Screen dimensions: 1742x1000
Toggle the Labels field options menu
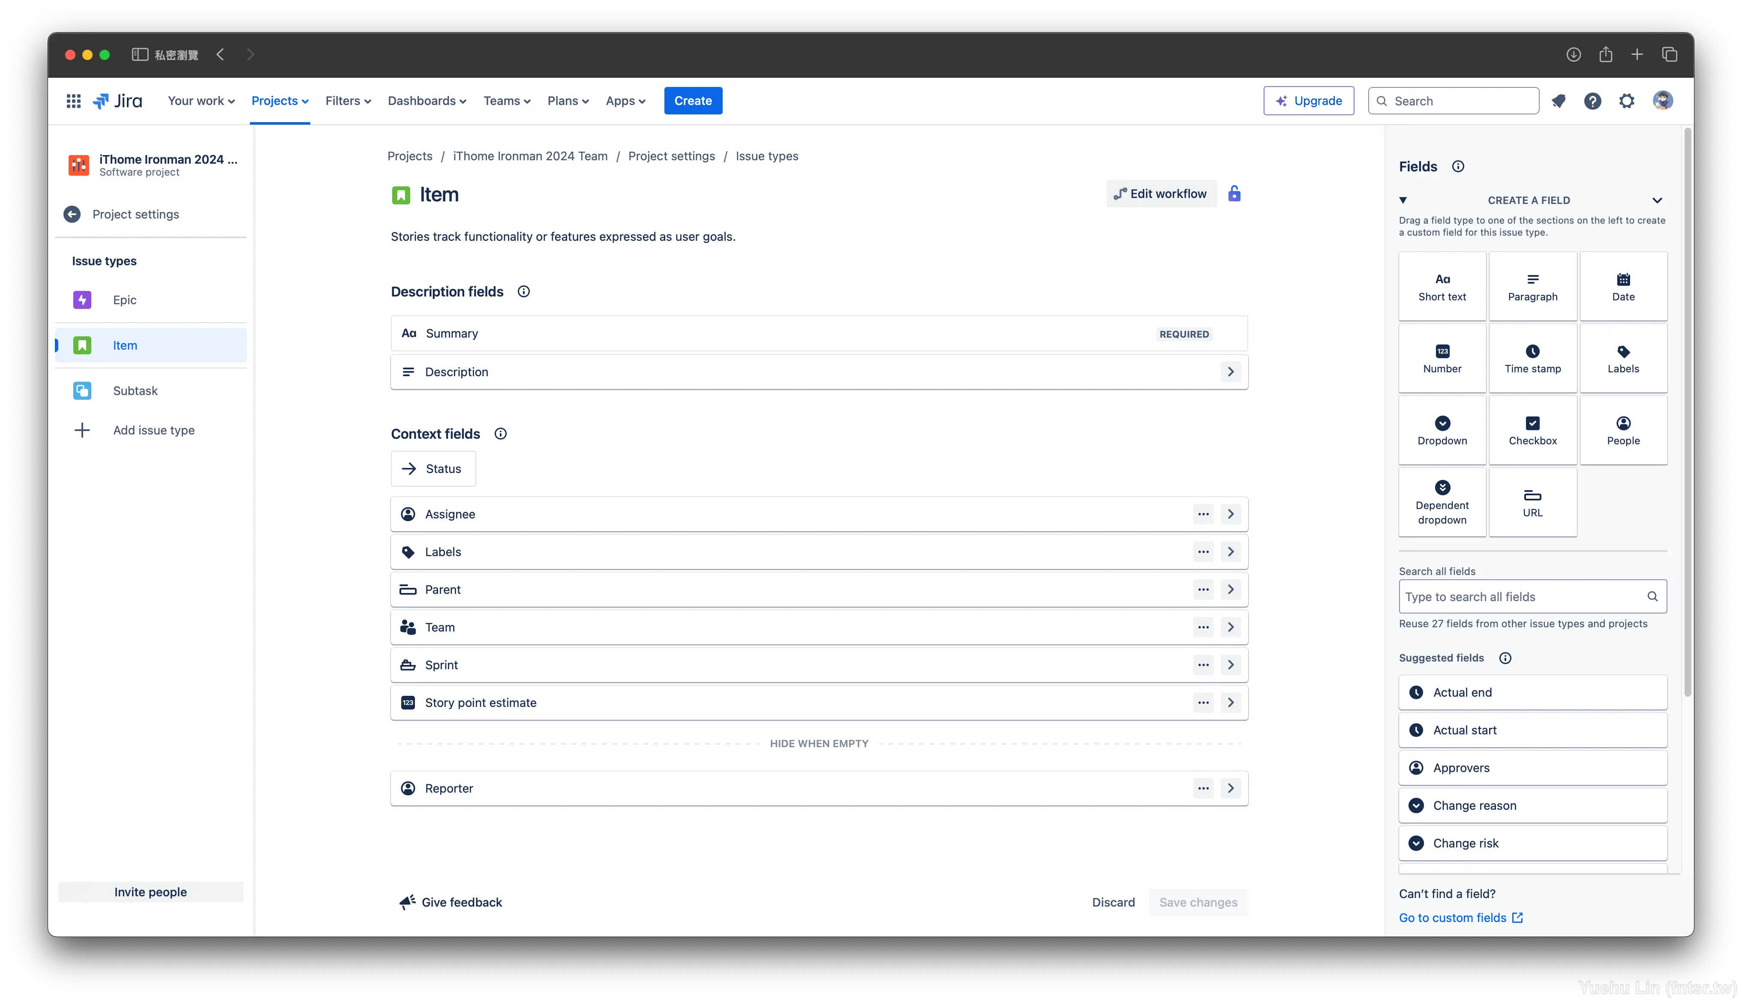click(1204, 551)
